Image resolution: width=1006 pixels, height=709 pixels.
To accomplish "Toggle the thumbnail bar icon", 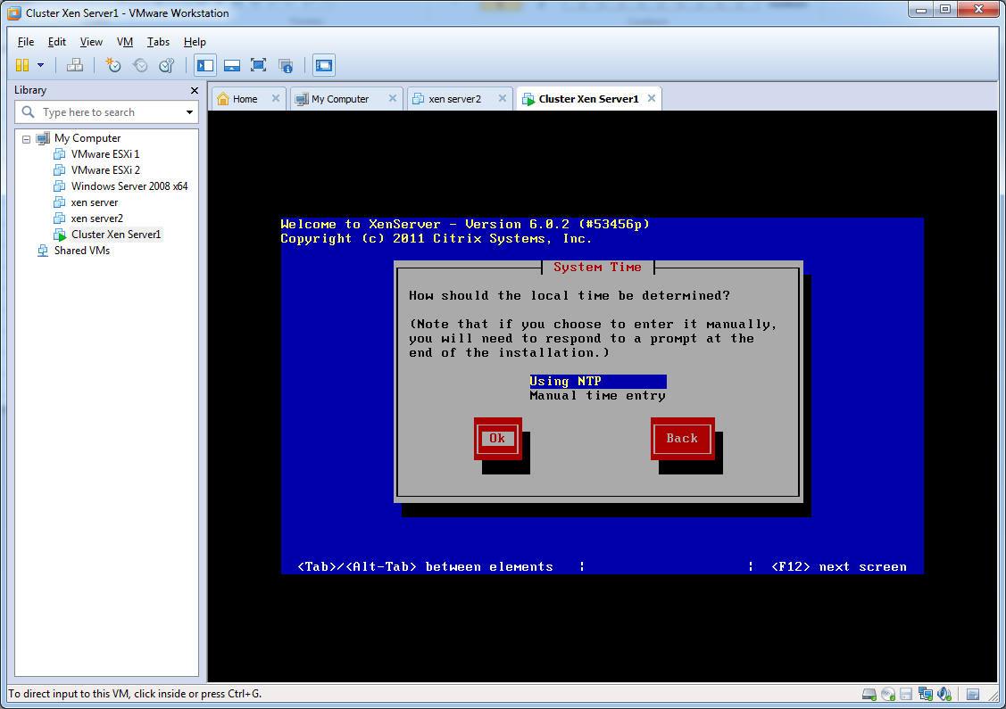I will [232, 65].
